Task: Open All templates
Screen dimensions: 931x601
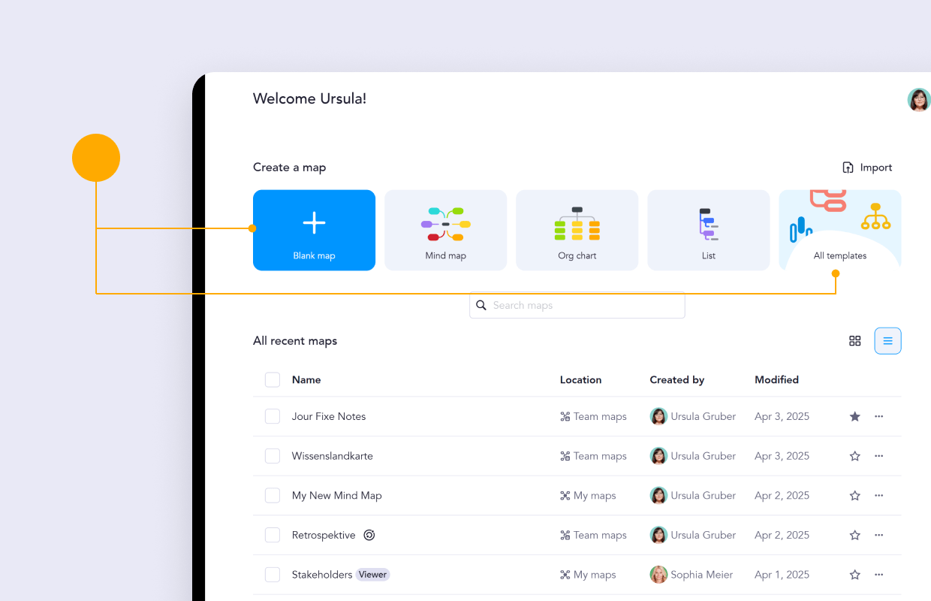Action: click(839, 230)
